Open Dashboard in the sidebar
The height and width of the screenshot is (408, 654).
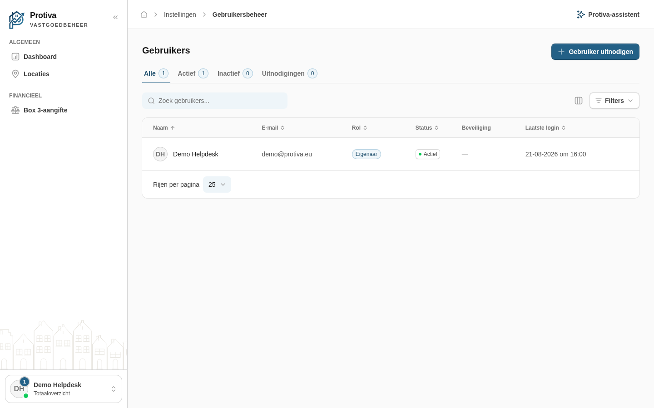click(x=64, y=57)
